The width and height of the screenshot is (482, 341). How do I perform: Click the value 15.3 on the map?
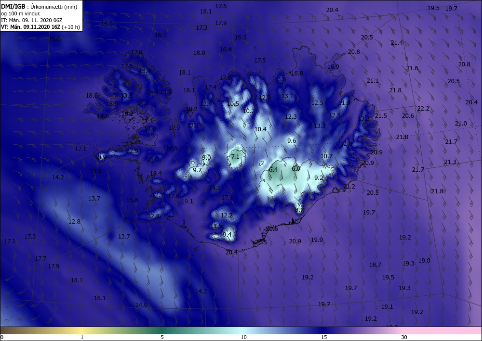tap(95, 171)
